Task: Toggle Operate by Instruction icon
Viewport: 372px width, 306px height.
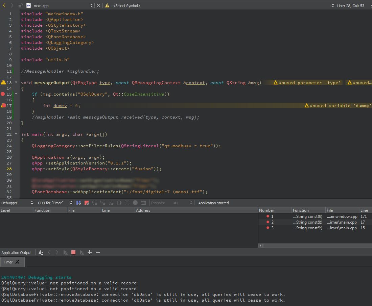Action: click(x=127, y=203)
